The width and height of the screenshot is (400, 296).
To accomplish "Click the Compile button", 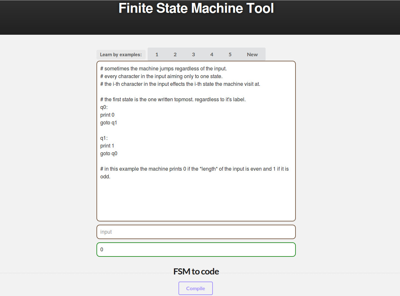I will pos(195,288).
